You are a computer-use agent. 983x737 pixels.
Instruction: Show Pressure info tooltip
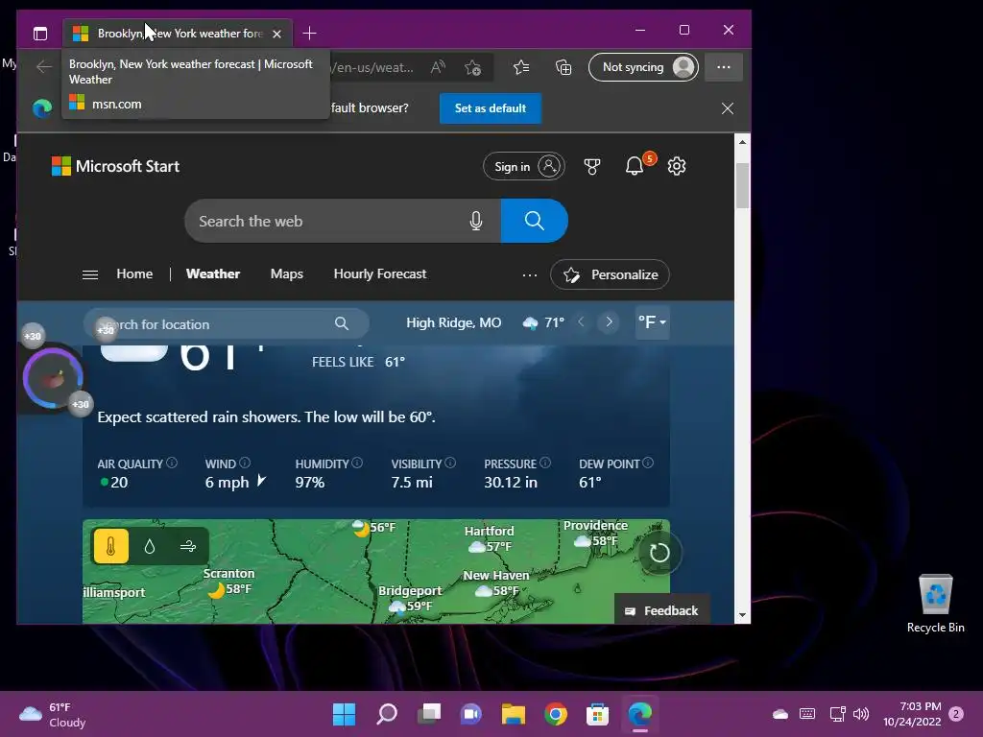point(545,463)
